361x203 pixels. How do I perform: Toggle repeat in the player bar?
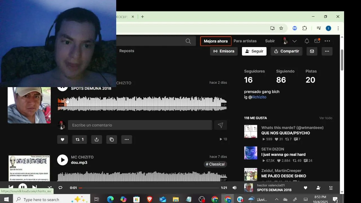(x=60, y=188)
